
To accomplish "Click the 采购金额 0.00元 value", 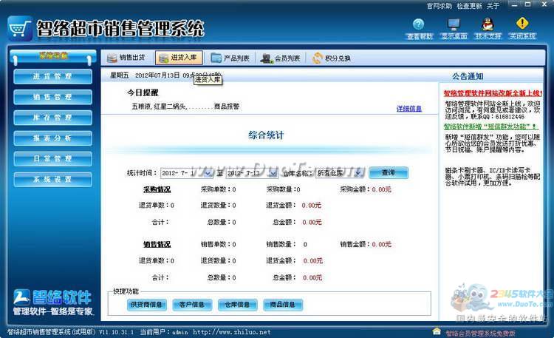I will (381, 189).
